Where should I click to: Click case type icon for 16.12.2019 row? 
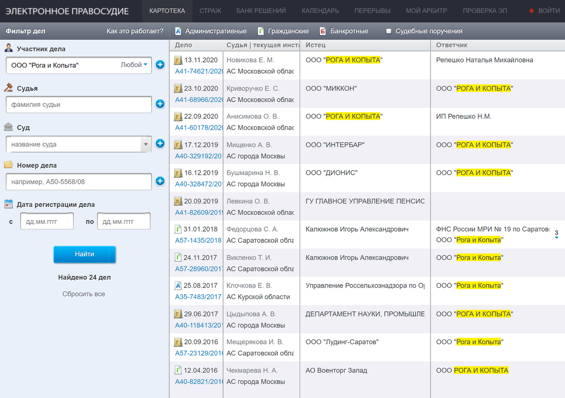(x=178, y=173)
